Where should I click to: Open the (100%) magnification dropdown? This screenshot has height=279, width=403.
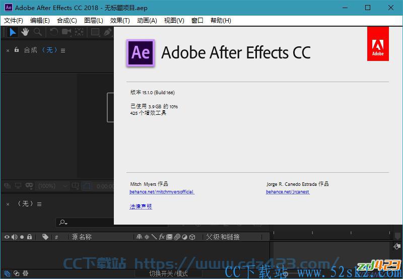click(x=52, y=186)
